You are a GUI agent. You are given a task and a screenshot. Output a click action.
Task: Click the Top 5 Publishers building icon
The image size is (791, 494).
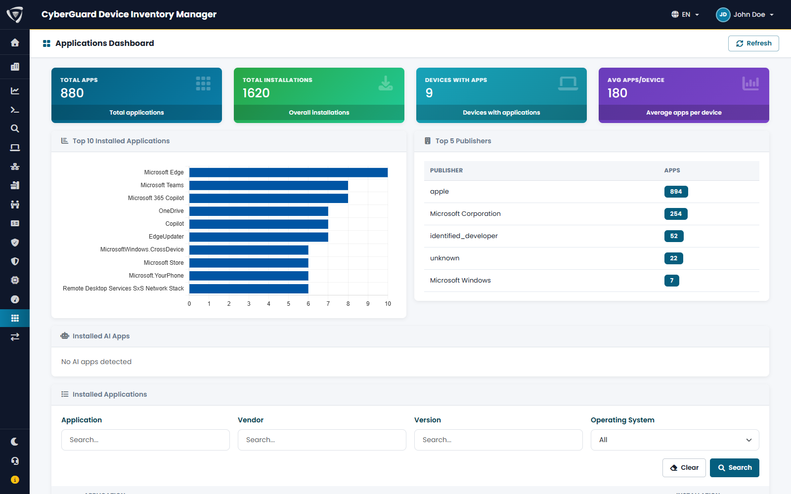click(x=428, y=141)
